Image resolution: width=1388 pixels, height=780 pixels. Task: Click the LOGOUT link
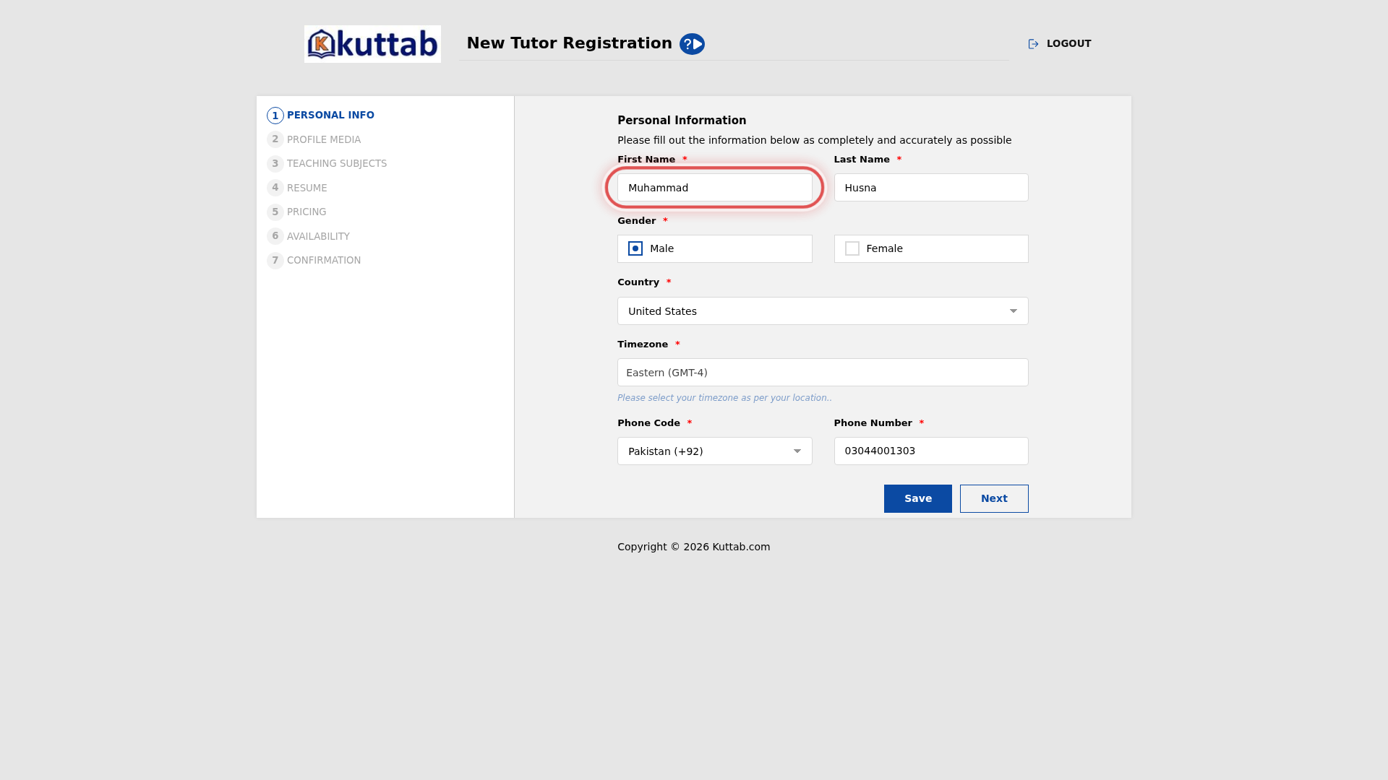pyautogui.click(x=1068, y=44)
